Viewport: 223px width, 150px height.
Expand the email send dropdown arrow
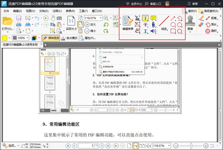coord(32,18)
